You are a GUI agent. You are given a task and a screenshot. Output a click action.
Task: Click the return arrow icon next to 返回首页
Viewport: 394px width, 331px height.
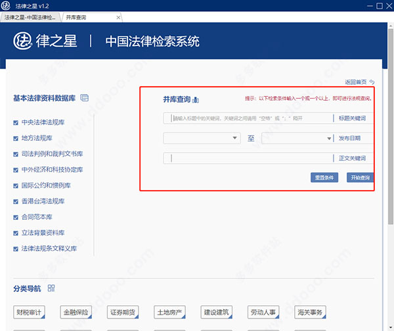point(372,82)
